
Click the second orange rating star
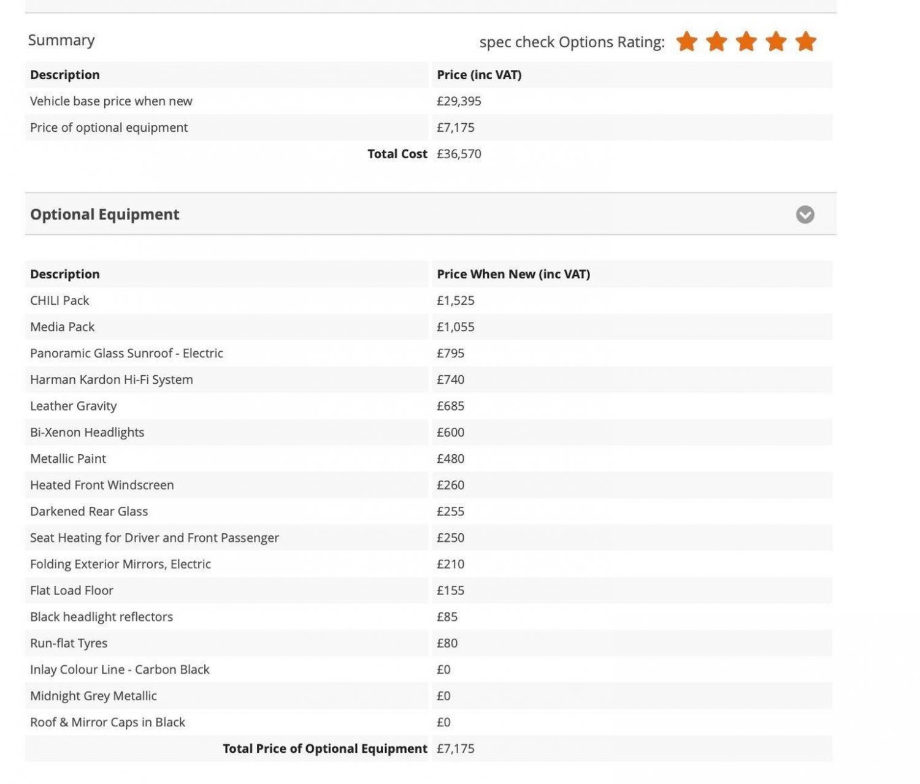click(x=716, y=42)
